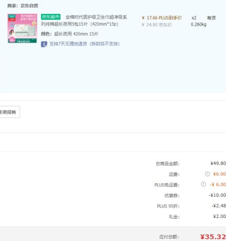226x241 pixels.
Task: Click the red 应付总额 ¥35.32 total
Action: point(213,236)
